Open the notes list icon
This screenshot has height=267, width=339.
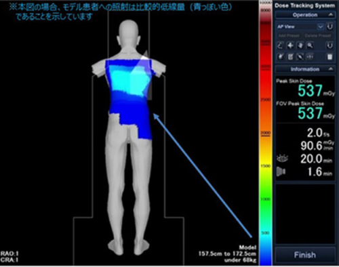[x=290, y=56]
